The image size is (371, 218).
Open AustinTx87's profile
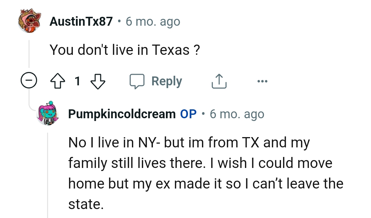pyautogui.click(x=81, y=21)
